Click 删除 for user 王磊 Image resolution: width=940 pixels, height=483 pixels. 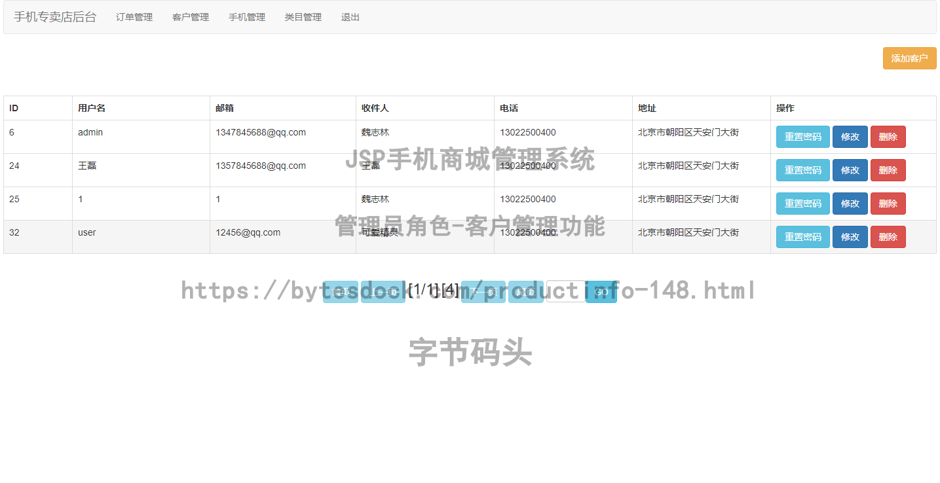coord(888,170)
